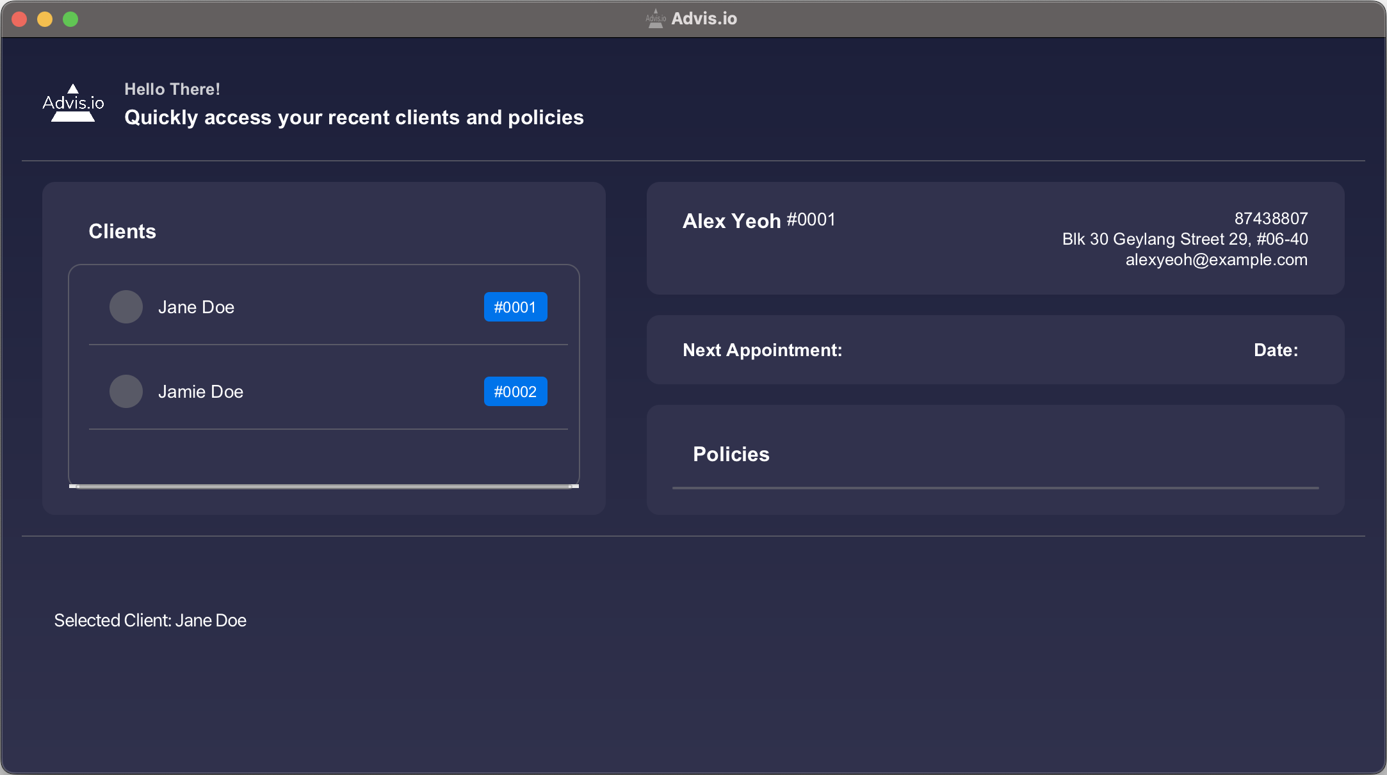
Task: Click the client list horizontal scrollbar
Action: [324, 486]
